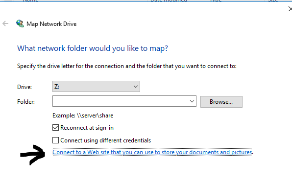Screen dimensions: 292x185
Task: Expand the Folder combo box arrow
Action: pos(192,101)
